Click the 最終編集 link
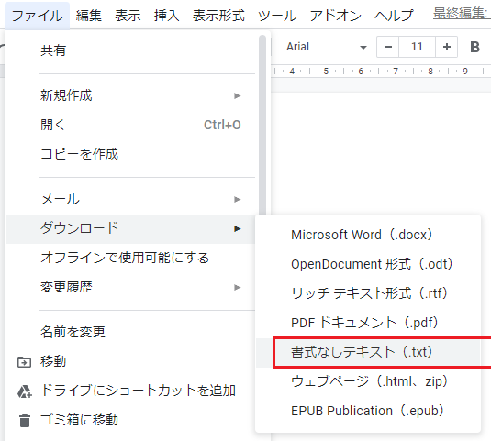The height and width of the screenshot is (441, 491). pos(462,13)
